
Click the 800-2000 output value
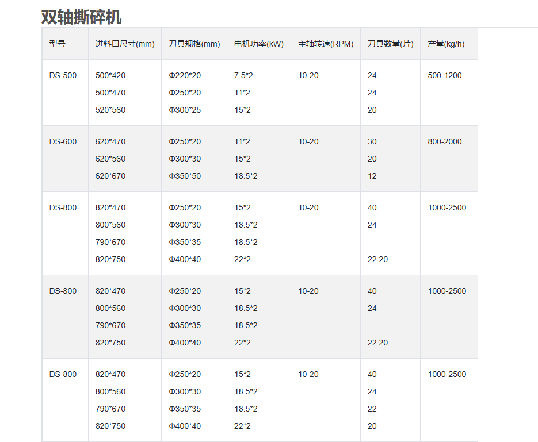[x=444, y=141]
